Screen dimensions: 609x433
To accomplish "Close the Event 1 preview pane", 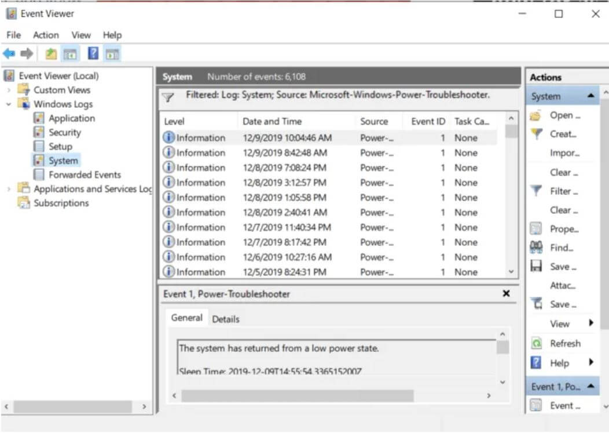I will coord(506,294).
